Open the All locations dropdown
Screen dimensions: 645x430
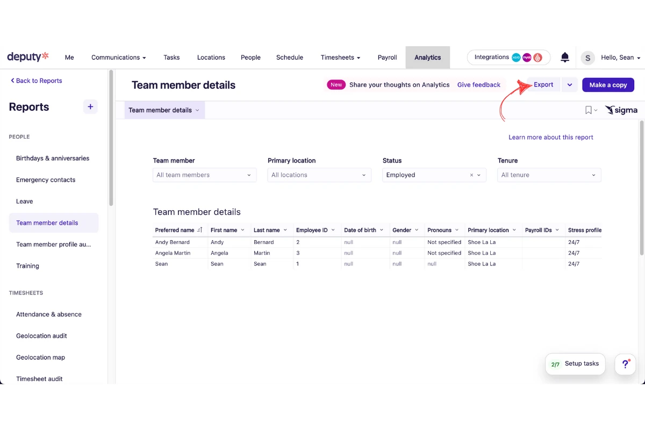[x=319, y=175]
